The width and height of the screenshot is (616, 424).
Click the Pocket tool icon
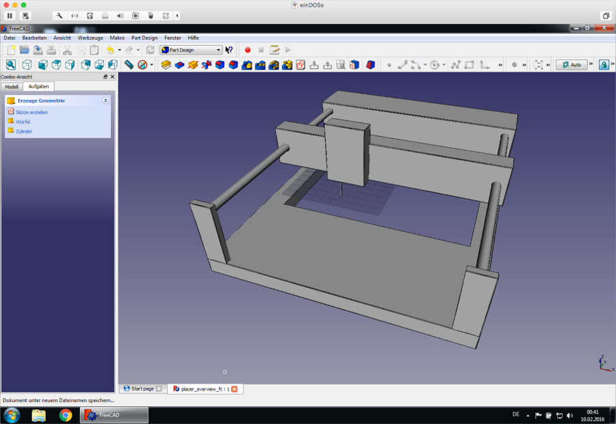tap(179, 65)
